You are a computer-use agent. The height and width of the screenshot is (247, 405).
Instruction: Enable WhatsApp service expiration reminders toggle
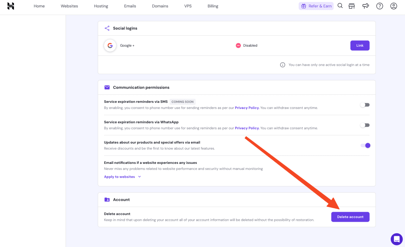365,125
